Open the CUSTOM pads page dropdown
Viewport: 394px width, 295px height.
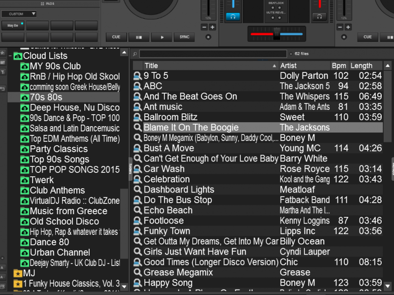pos(19,14)
